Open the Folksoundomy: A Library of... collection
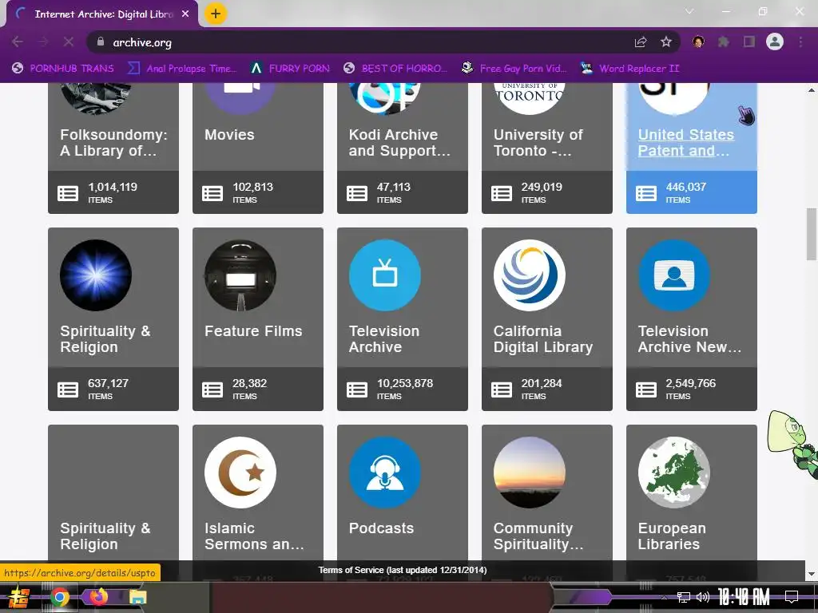Image resolution: width=818 pixels, height=613 pixels. point(113,142)
